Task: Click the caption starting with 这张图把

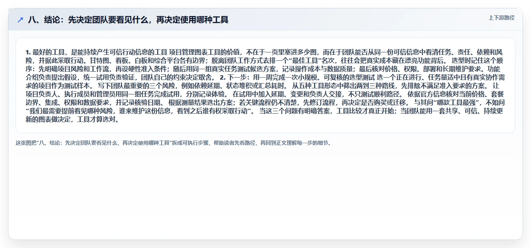Action: (174, 143)
